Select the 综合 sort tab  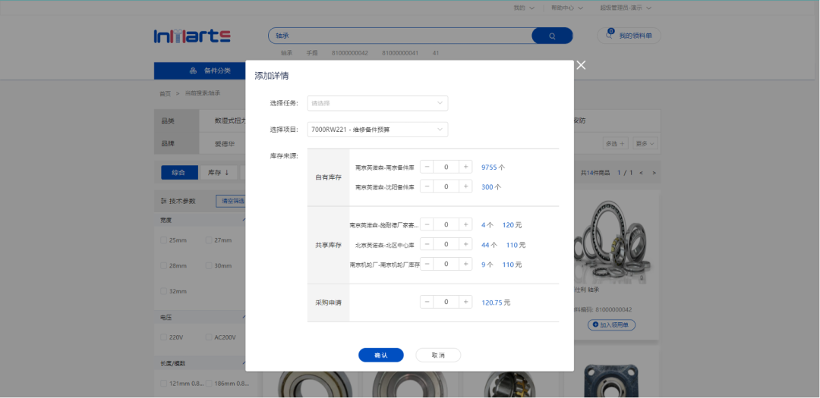tap(179, 172)
